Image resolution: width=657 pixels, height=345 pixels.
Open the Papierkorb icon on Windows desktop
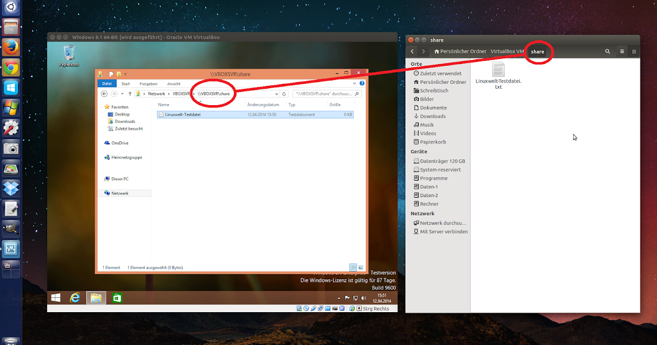tap(69, 56)
